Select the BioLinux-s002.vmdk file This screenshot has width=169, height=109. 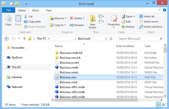click(72, 92)
